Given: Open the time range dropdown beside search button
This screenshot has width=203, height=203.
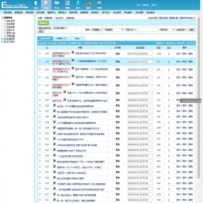Looking at the screenshot, I should 182,30.
